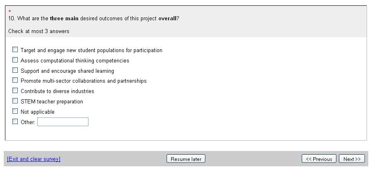The height and width of the screenshot is (170, 372).
Task: Click the 'Assess computational thinking competencies' label text
Action: click(75, 61)
